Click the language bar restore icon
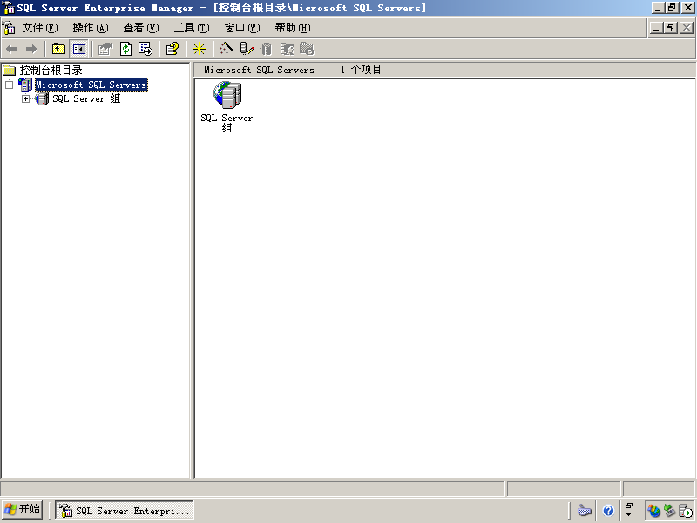The width and height of the screenshot is (697, 523). pos(629,506)
